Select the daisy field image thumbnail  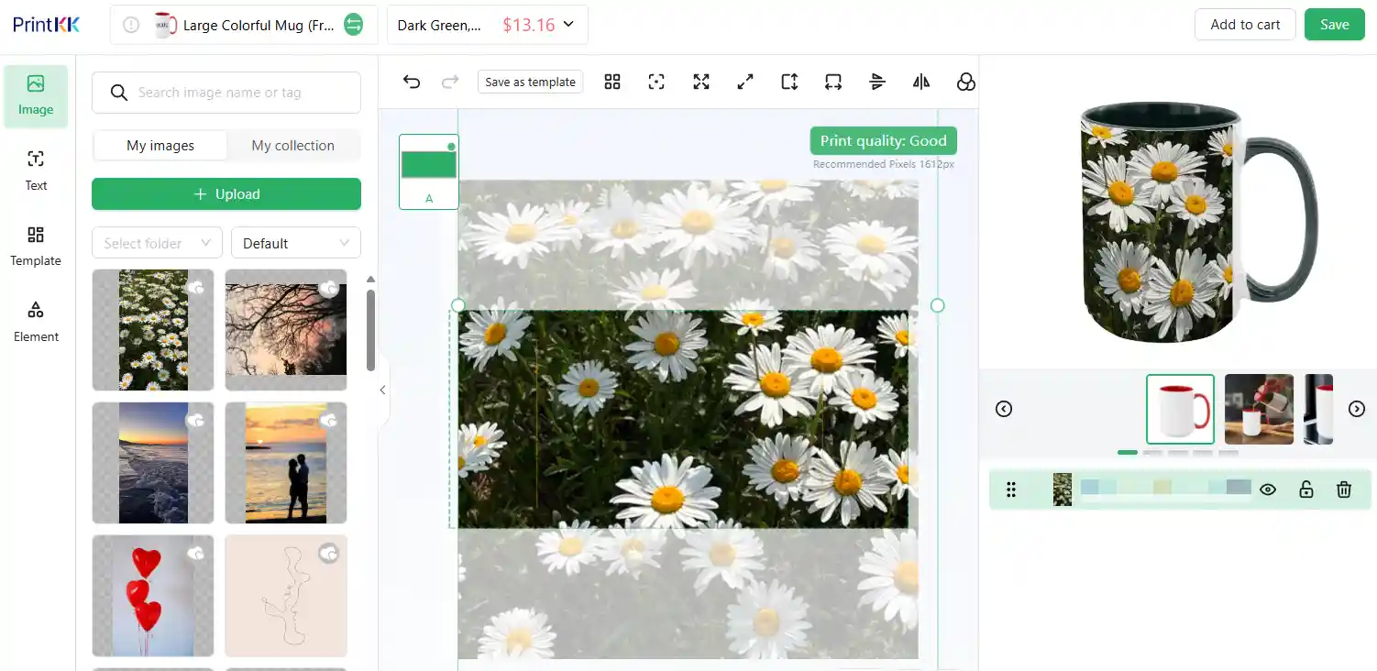pyautogui.click(x=153, y=330)
